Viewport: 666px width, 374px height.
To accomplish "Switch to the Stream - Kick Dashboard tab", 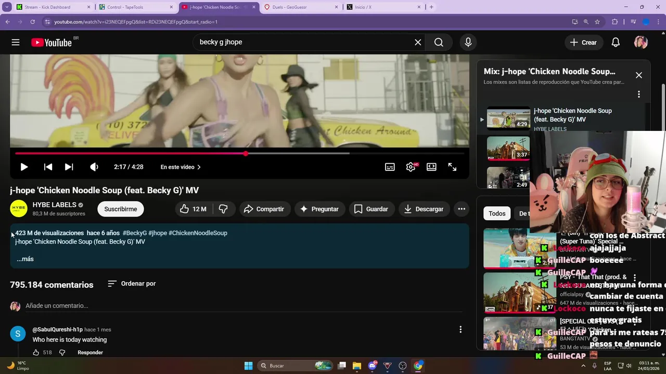I will pyautogui.click(x=52, y=7).
